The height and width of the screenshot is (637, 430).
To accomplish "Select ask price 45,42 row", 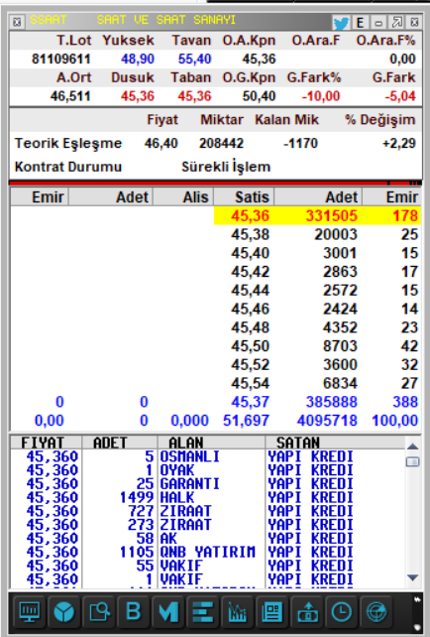I will [x=317, y=272].
